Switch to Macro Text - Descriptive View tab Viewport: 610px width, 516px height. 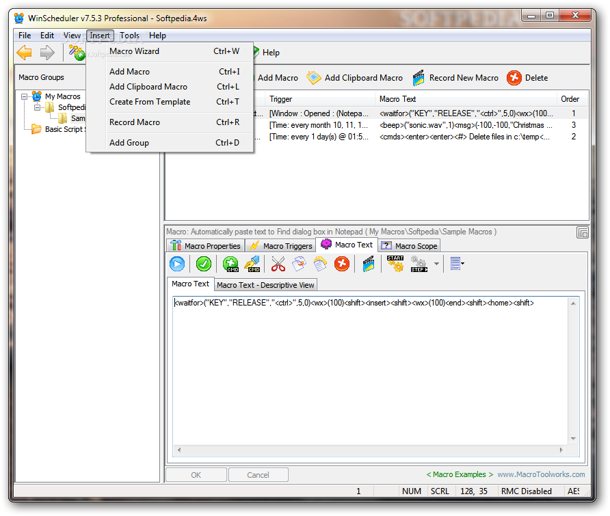coord(266,285)
